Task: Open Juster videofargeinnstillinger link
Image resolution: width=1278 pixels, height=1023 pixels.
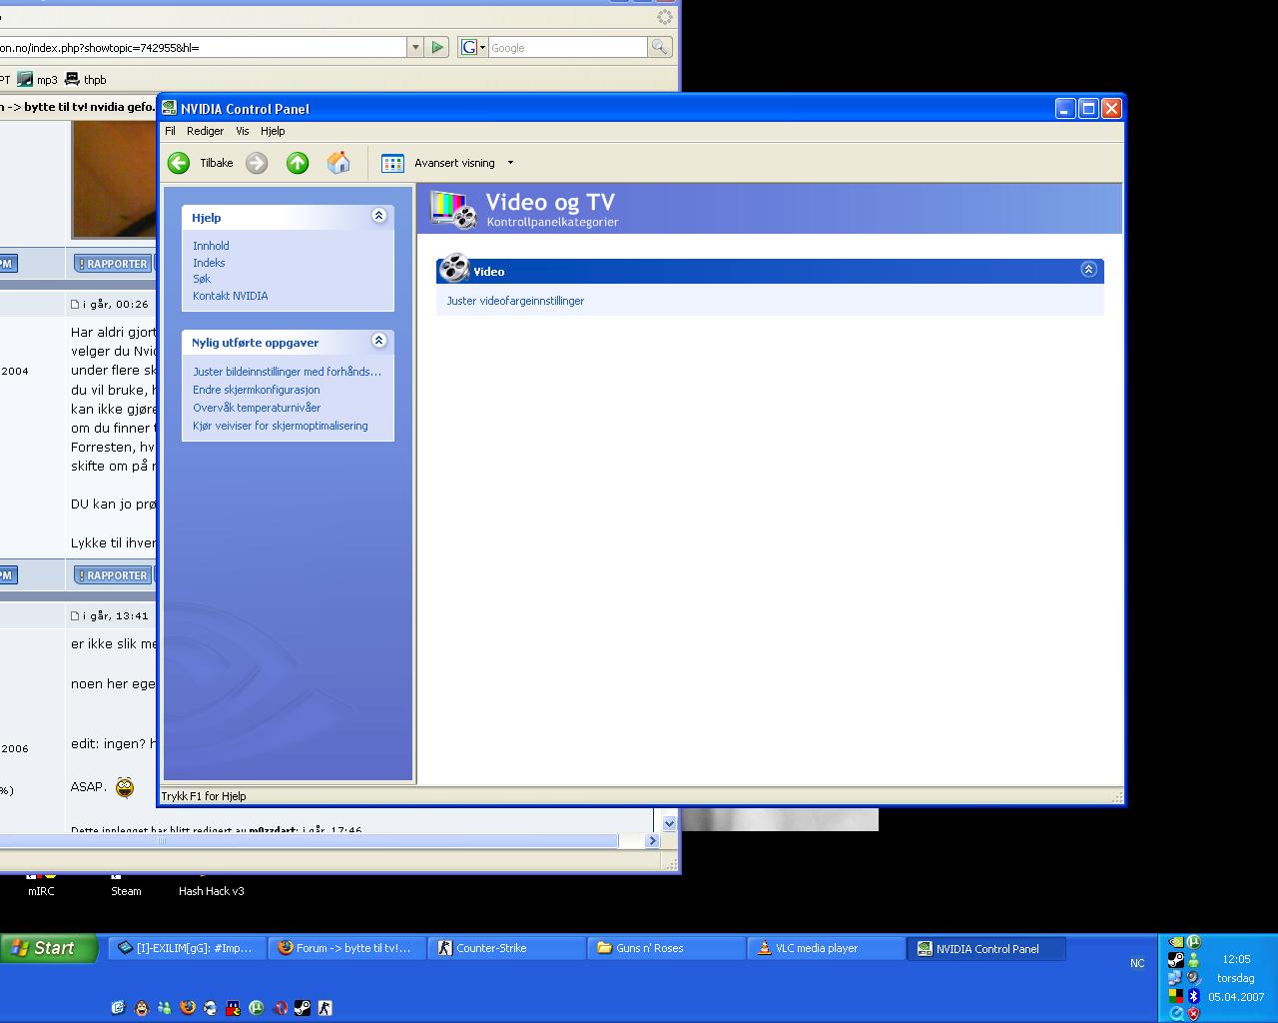Action: pos(515,301)
